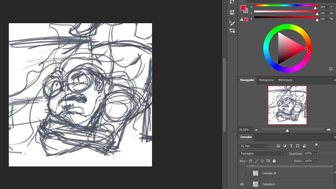Switch to the Histograma tab
The width and height of the screenshot is (336, 189).
tap(266, 80)
